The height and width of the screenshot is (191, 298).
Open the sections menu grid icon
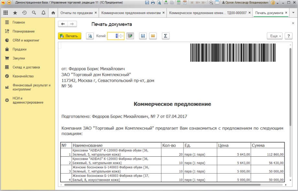click(x=6, y=13)
